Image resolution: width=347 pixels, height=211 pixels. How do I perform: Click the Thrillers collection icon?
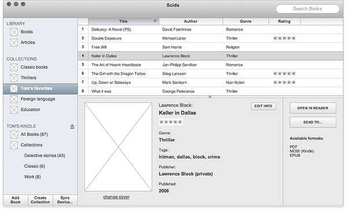pos(14,78)
